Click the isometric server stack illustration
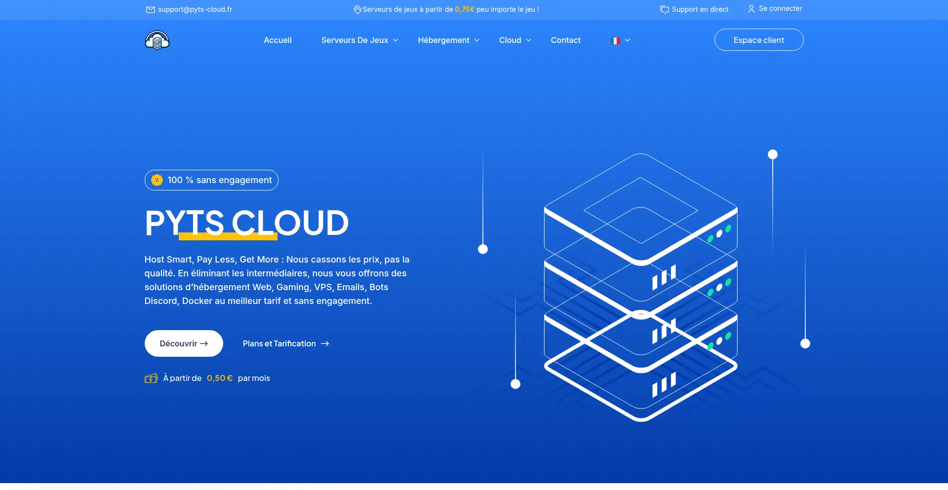This screenshot has height=490, width=948. tap(640, 287)
